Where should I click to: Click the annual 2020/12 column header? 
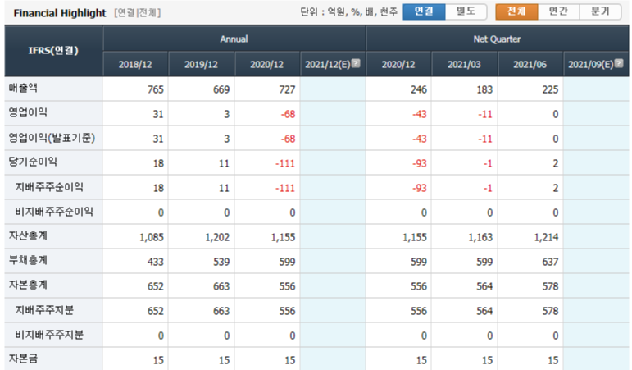(267, 65)
